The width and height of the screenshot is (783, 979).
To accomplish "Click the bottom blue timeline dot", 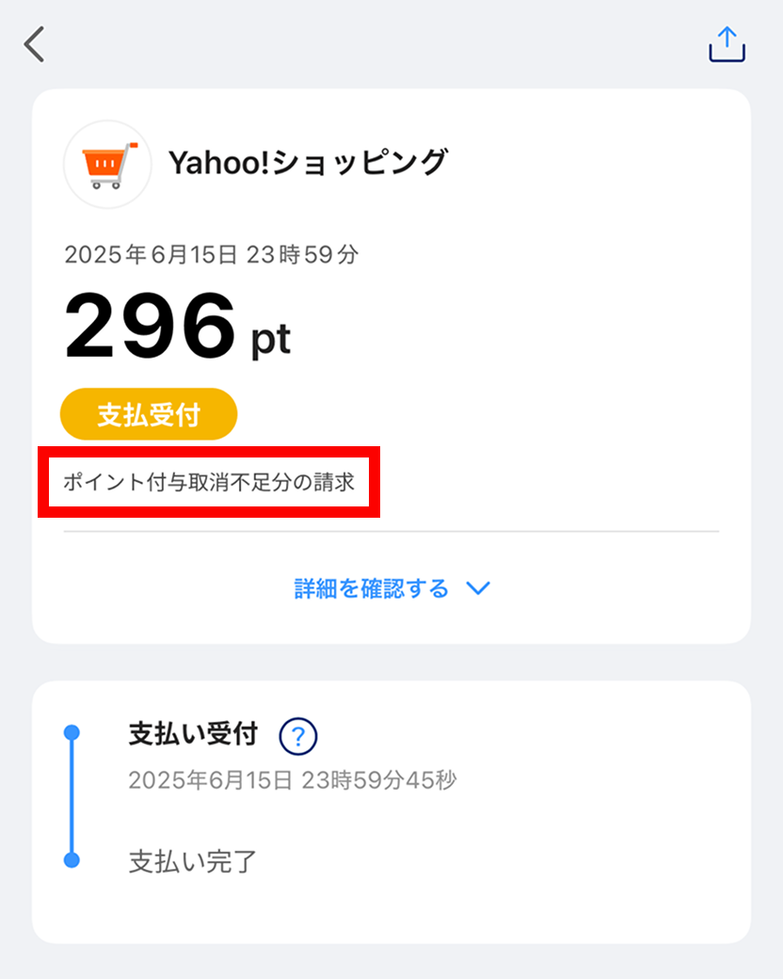I will [72, 859].
